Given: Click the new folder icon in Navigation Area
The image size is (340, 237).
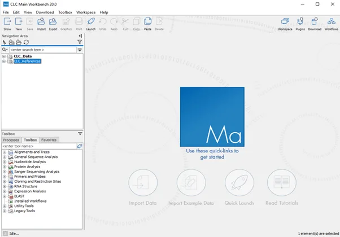Looking at the screenshot, I should [19, 42].
